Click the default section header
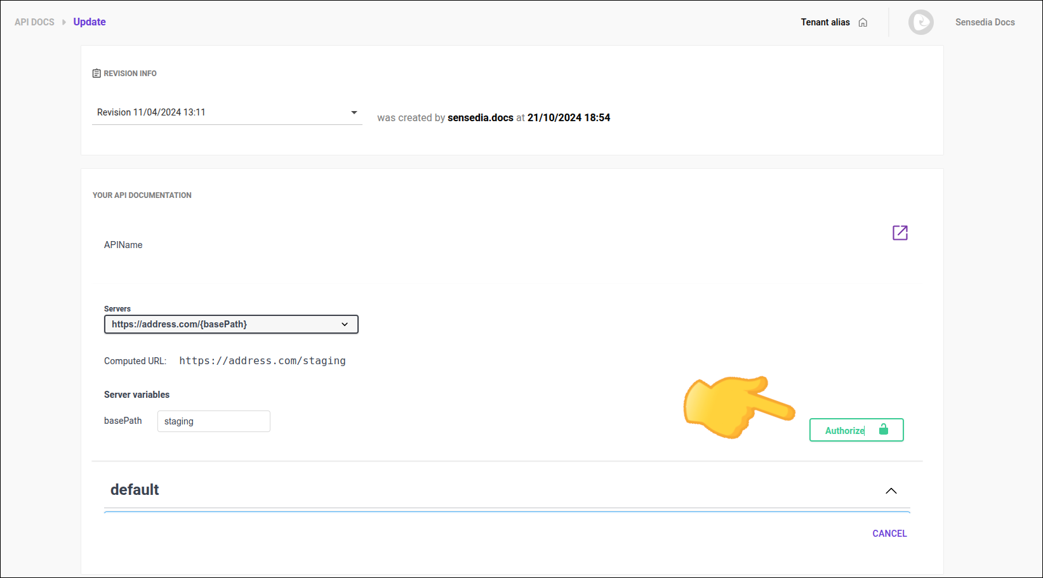This screenshot has width=1043, height=578. click(x=135, y=489)
